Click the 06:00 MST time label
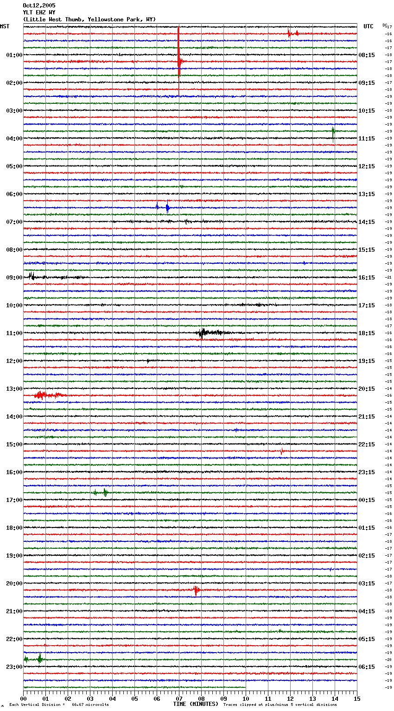The height and width of the screenshot is (711, 394). [14, 194]
